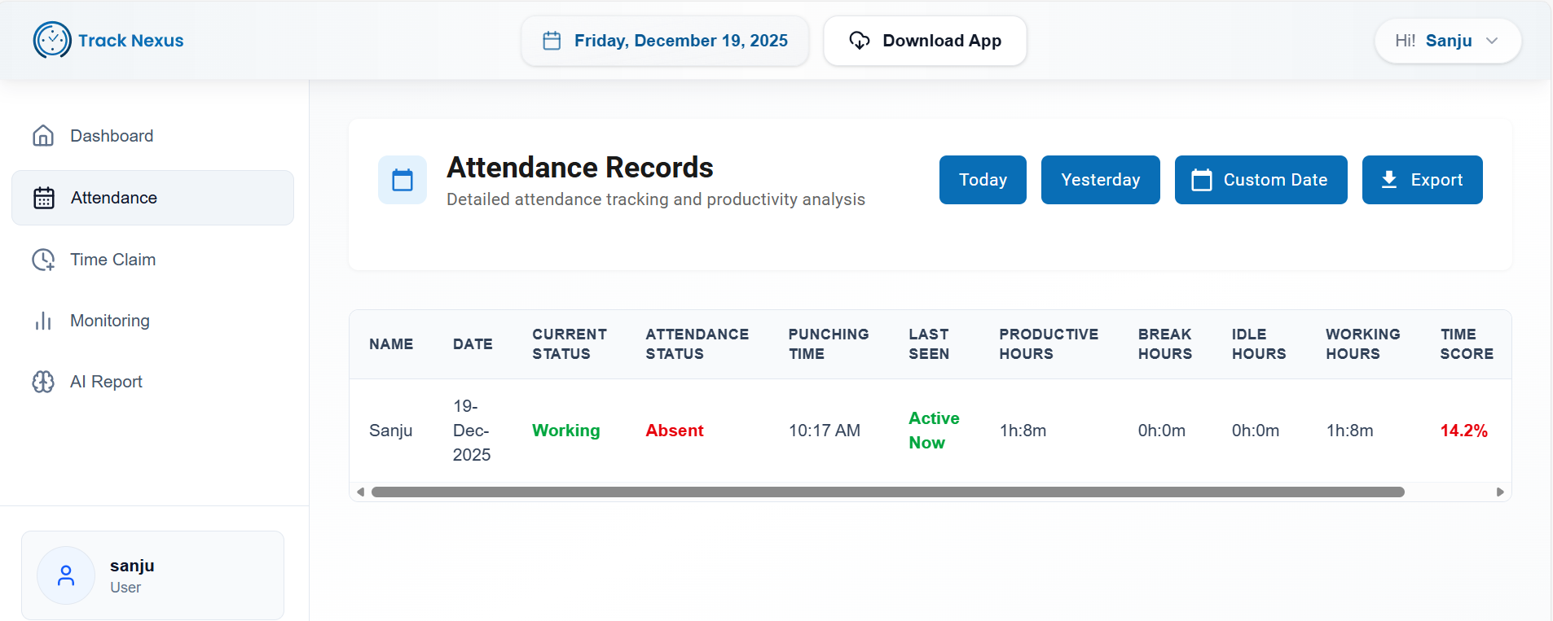Viewport: 1553px width, 621px height.
Task: Click the Monitoring bar chart icon
Action: 43,321
